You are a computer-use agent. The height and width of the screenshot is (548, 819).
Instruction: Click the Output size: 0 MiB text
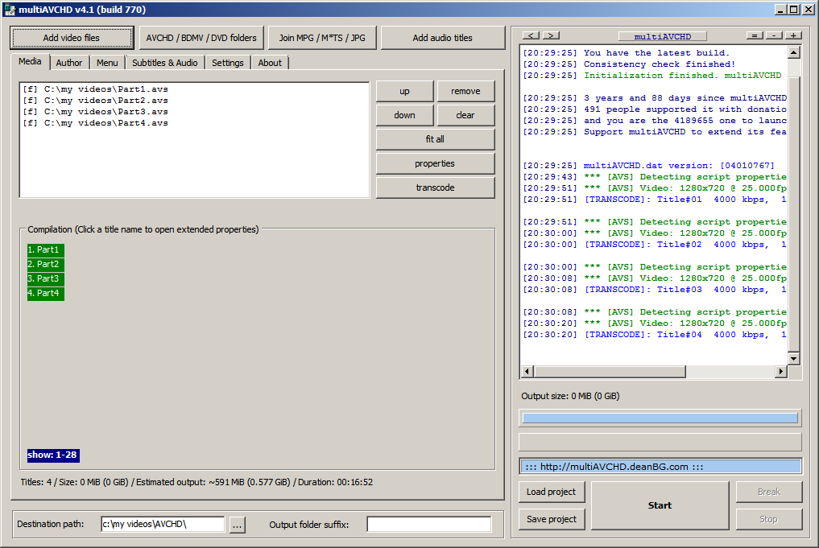pyautogui.click(x=570, y=396)
